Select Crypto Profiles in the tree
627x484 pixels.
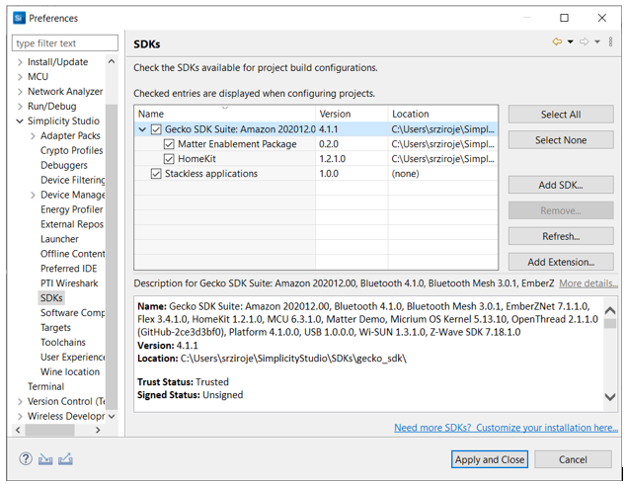(71, 150)
